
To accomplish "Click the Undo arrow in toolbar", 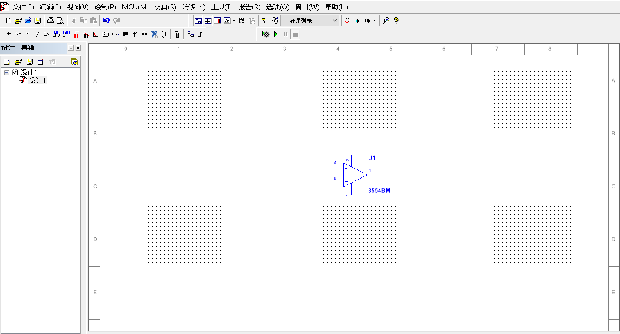I will [x=106, y=20].
